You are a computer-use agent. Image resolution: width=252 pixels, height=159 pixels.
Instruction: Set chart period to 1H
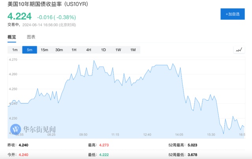point(74,50)
